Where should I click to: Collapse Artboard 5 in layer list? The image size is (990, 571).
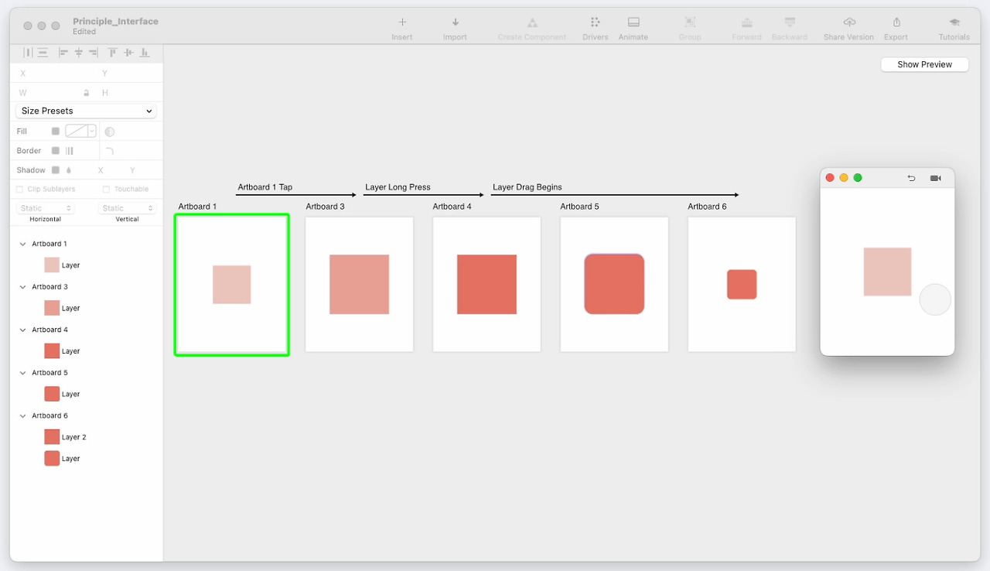tap(22, 373)
